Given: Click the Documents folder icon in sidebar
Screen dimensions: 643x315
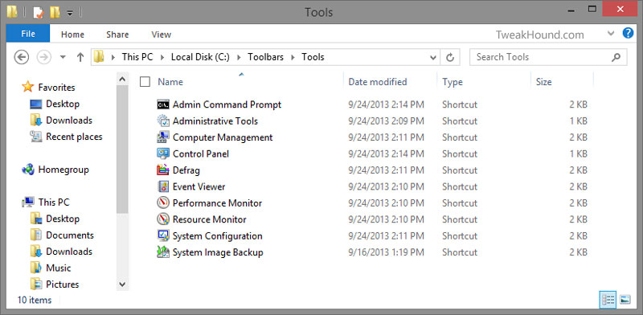Looking at the screenshot, I should [x=36, y=235].
